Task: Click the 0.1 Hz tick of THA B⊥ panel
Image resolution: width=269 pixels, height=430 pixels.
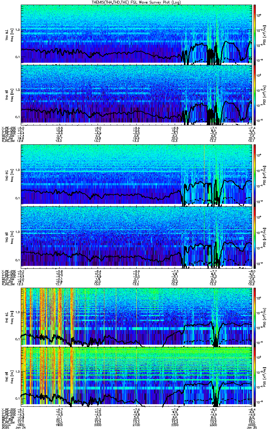Action: [x=17, y=57]
